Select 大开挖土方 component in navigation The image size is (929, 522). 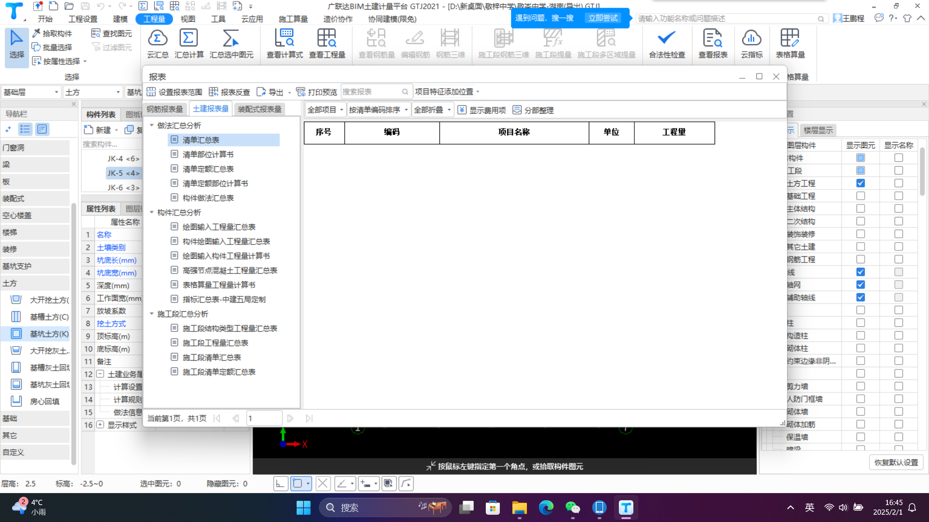41,300
